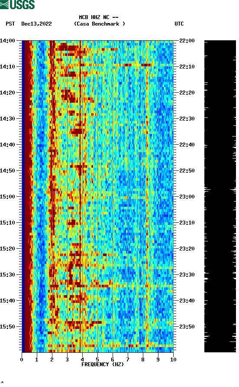Viewport: 239px width, 387px height.
Task: Click the PST timezone label
Action: click(10, 24)
